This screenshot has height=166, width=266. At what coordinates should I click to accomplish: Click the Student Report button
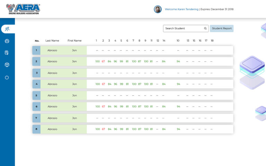pyautogui.click(x=222, y=28)
